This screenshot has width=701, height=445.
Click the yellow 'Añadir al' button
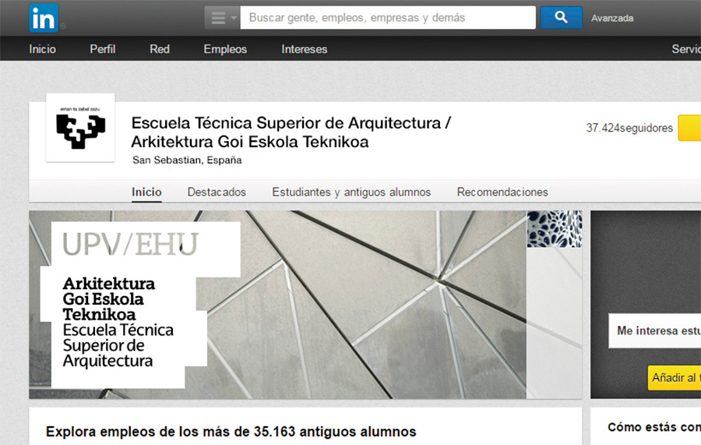pos(675,377)
